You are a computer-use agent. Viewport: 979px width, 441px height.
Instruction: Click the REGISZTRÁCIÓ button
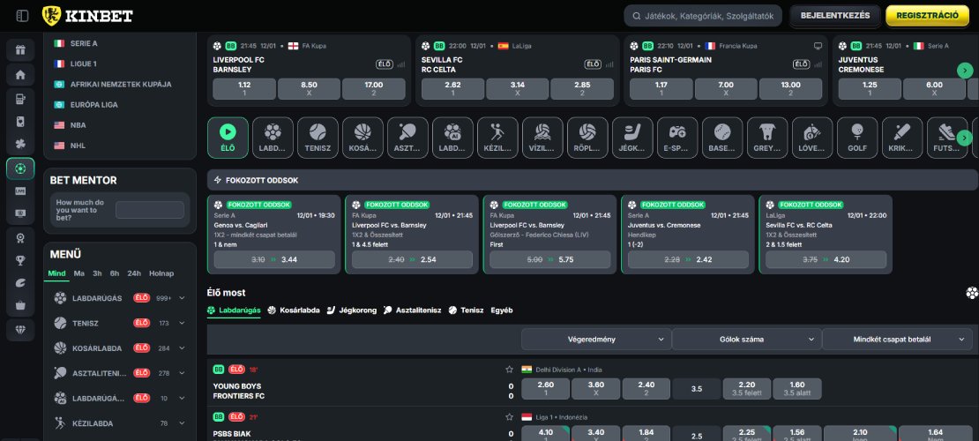pos(927,16)
